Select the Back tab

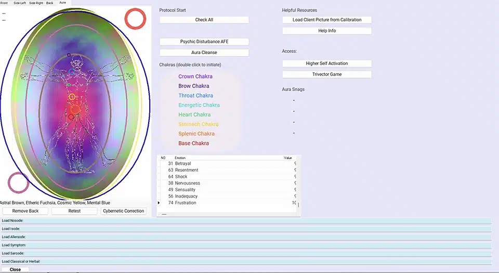[50, 3]
